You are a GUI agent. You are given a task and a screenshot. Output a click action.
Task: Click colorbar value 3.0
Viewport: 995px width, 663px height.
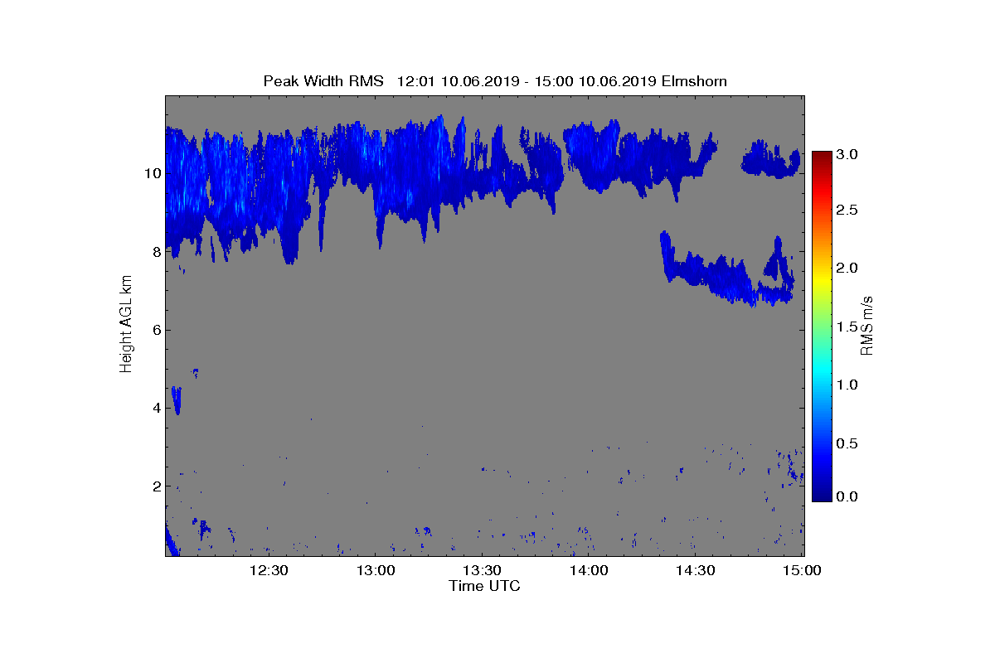coord(847,154)
